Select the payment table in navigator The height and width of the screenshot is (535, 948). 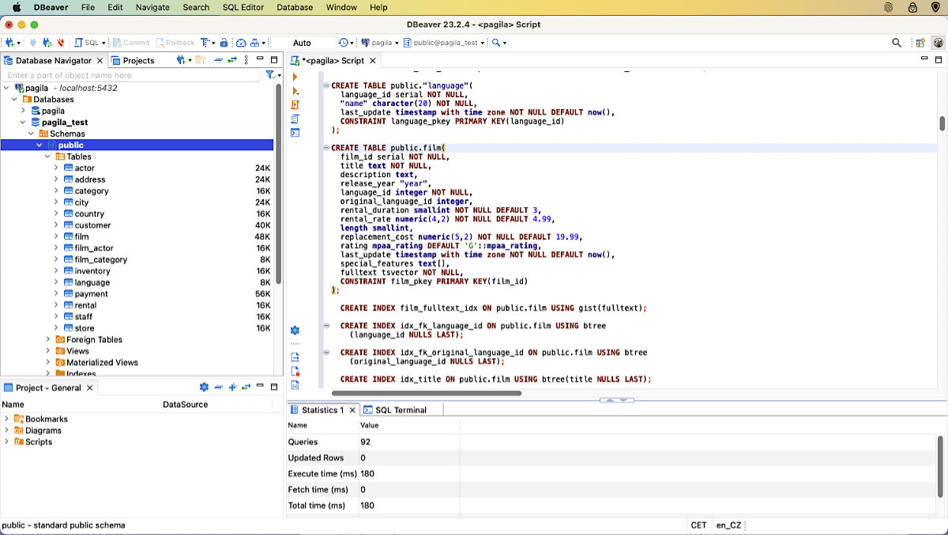(91, 294)
